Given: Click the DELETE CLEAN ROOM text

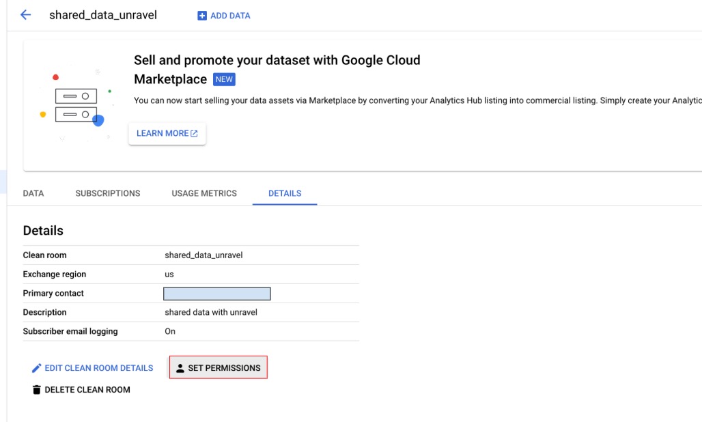Looking at the screenshot, I should click(x=87, y=390).
